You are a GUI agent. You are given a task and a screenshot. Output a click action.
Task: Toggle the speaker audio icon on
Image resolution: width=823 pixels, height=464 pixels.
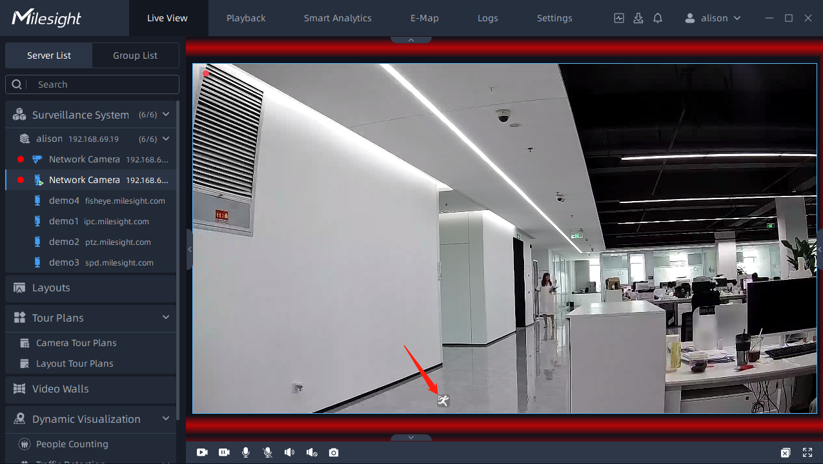pos(289,452)
